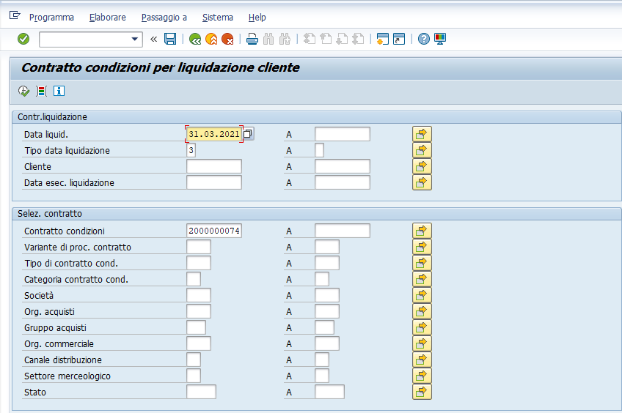The height and width of the screenshot is (413, 622).
Task: Open the Sistema menu
Action: (x=218, y=18)
